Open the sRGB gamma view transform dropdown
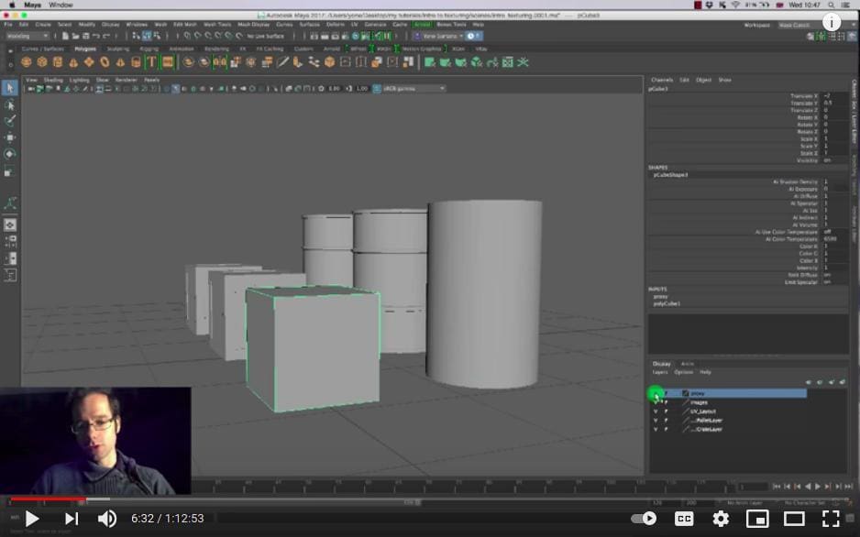860x537 pixels. tap(413, 88)
